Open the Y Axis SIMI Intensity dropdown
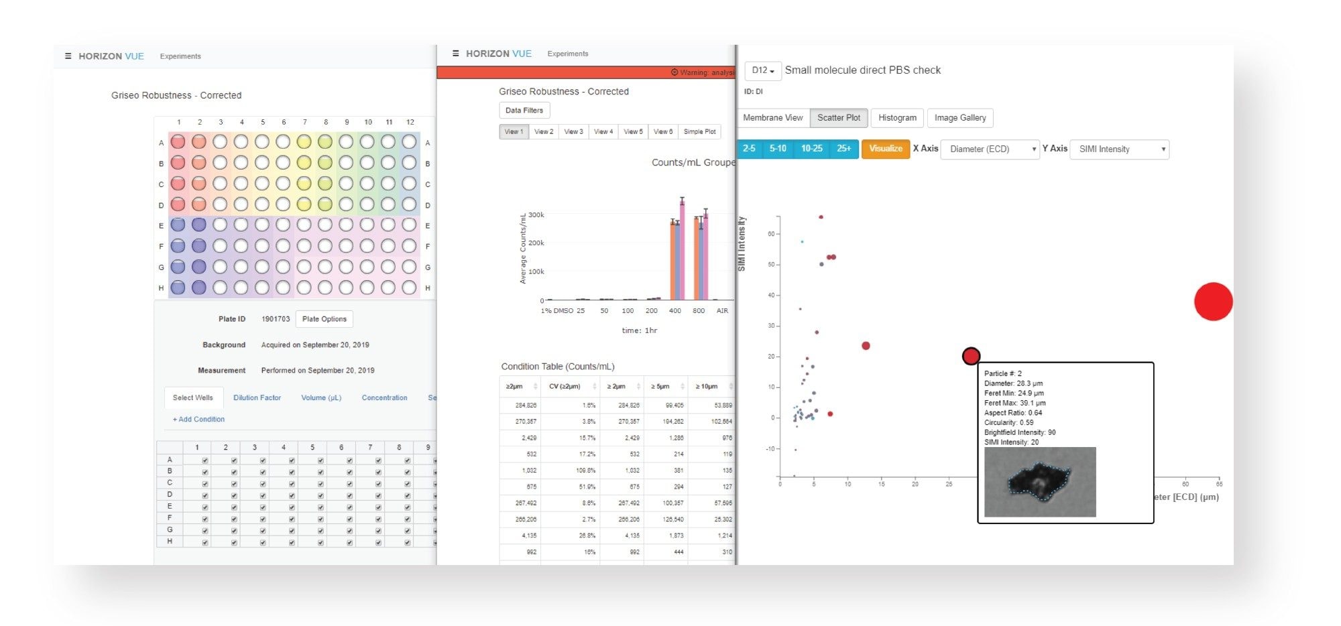Image resolution: width=1341 pixels, height=626 pixels. 1119,149
